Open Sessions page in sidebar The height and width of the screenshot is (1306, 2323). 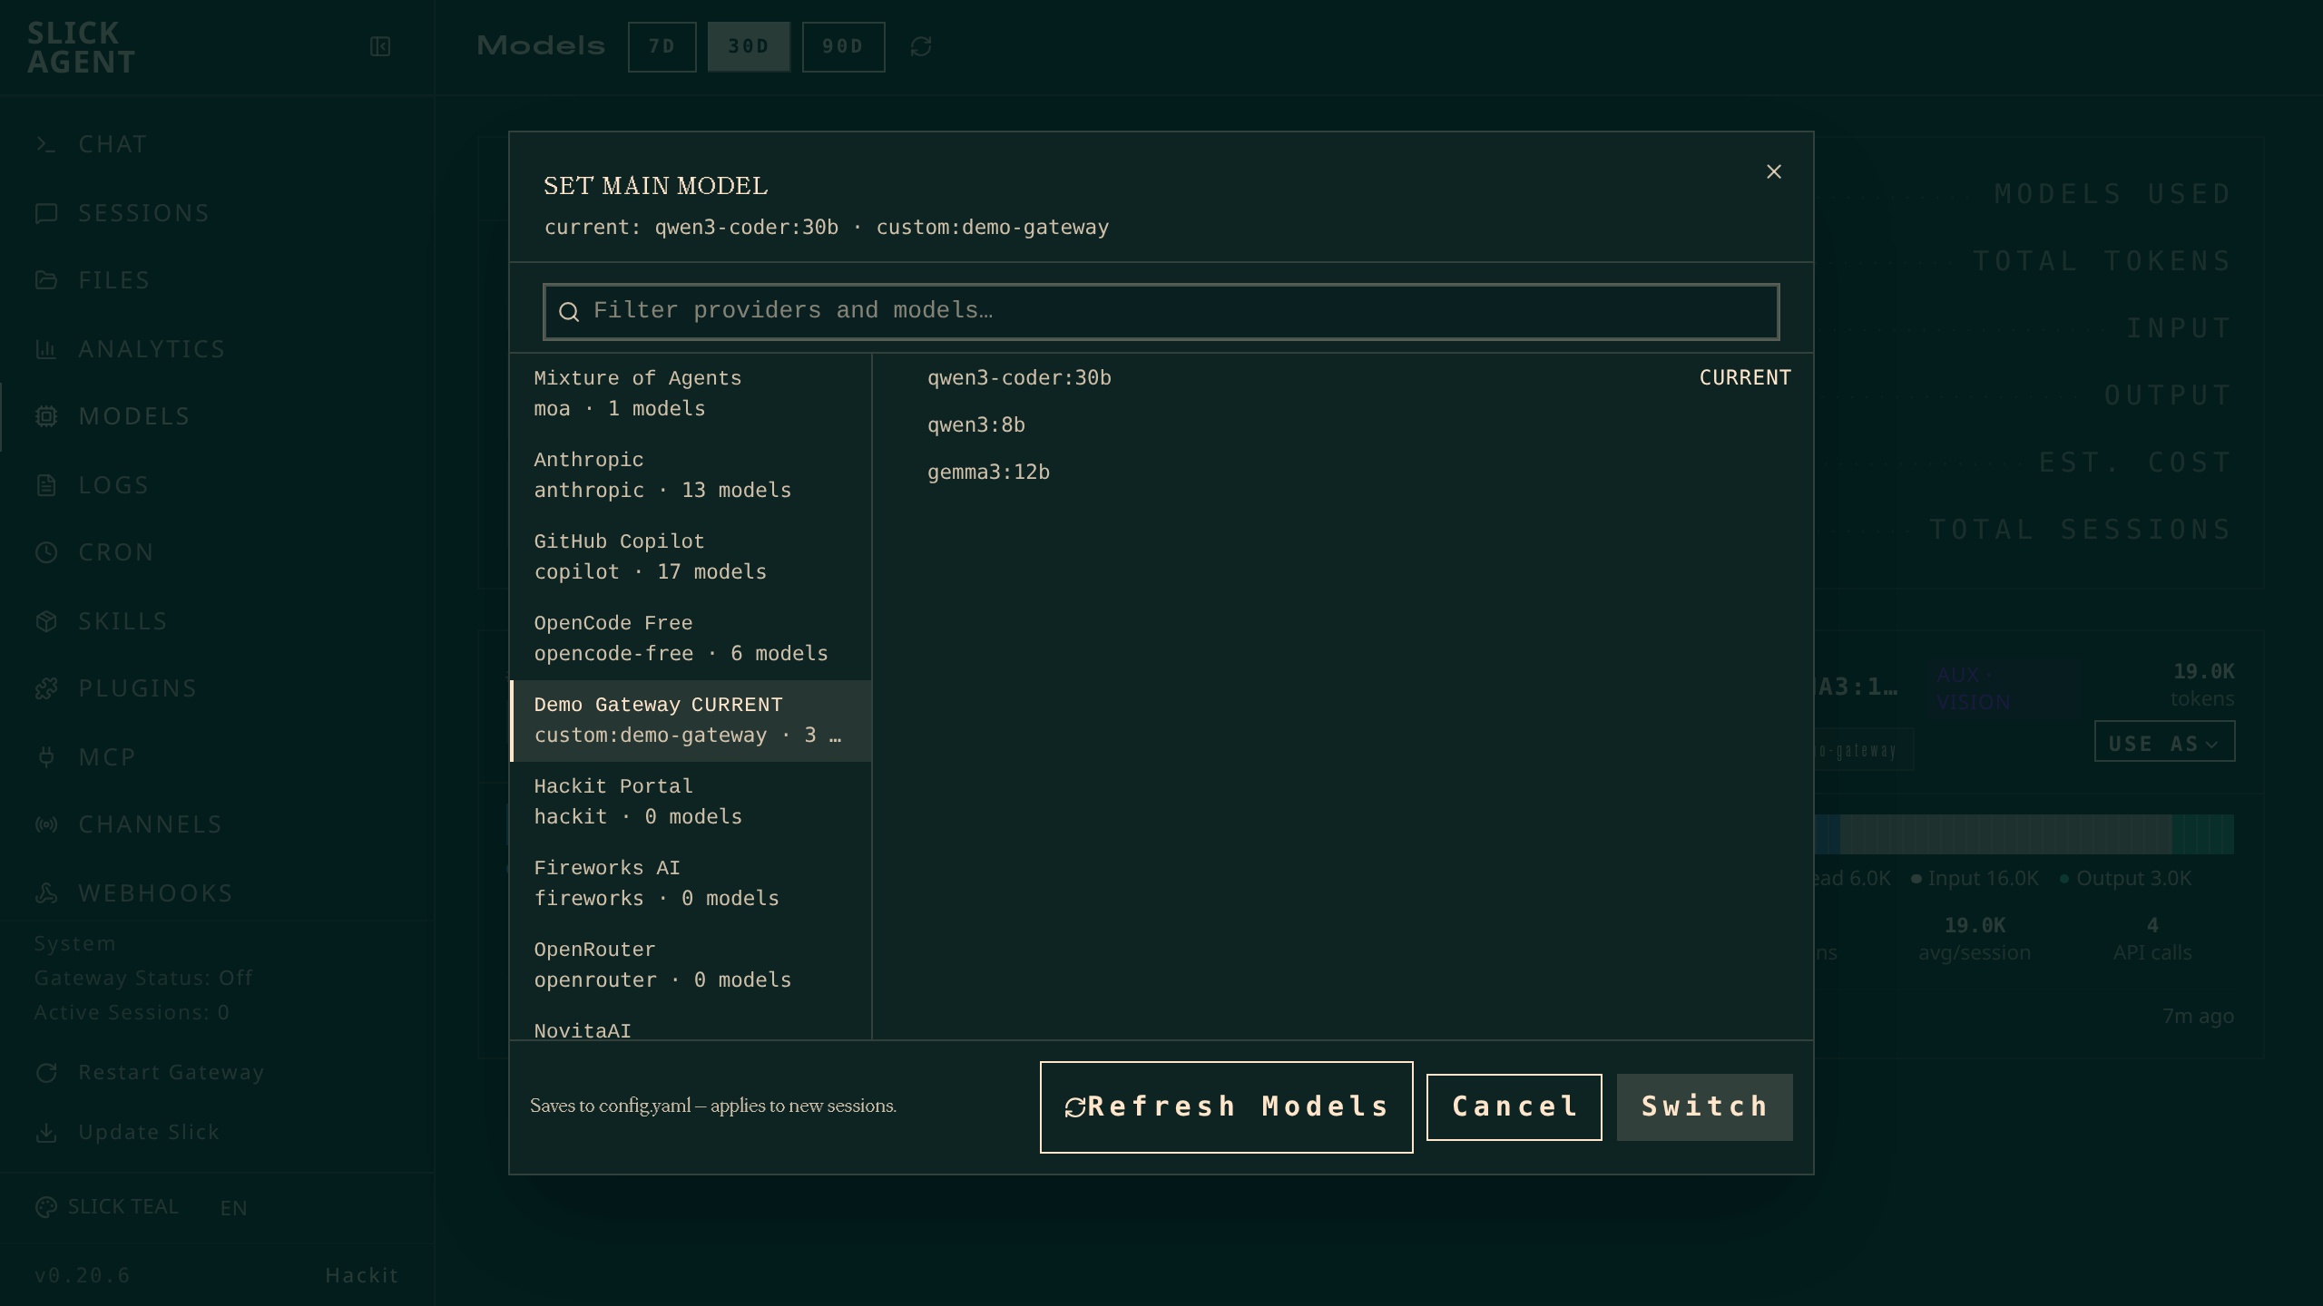216,212
